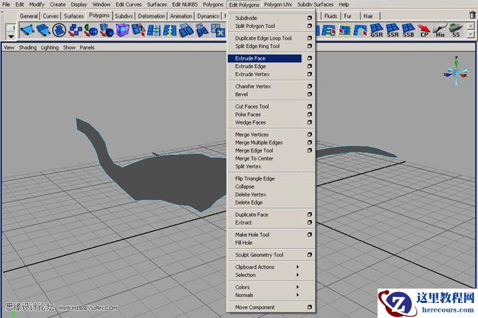The width and height of the screenshot is (478, 318).
Task: Open the Sculpt Geometry Tool option box
Action: [309, 255]
